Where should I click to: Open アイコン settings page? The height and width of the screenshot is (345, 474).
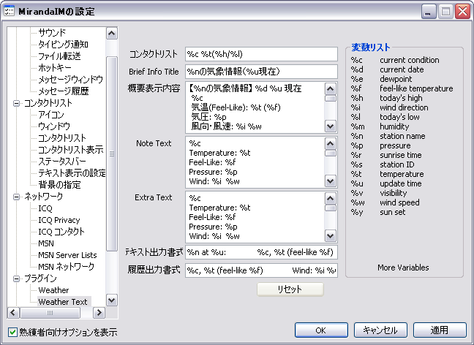coord(51,115)
